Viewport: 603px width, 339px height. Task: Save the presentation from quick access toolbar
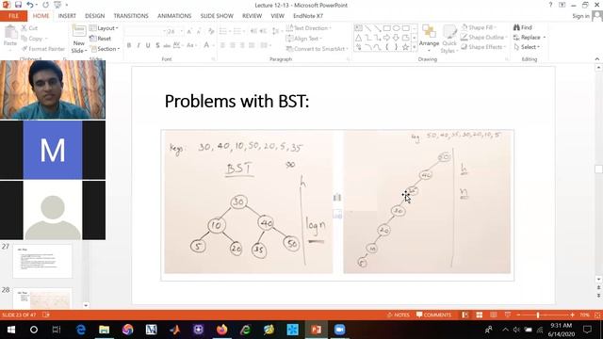coord(18,5)
